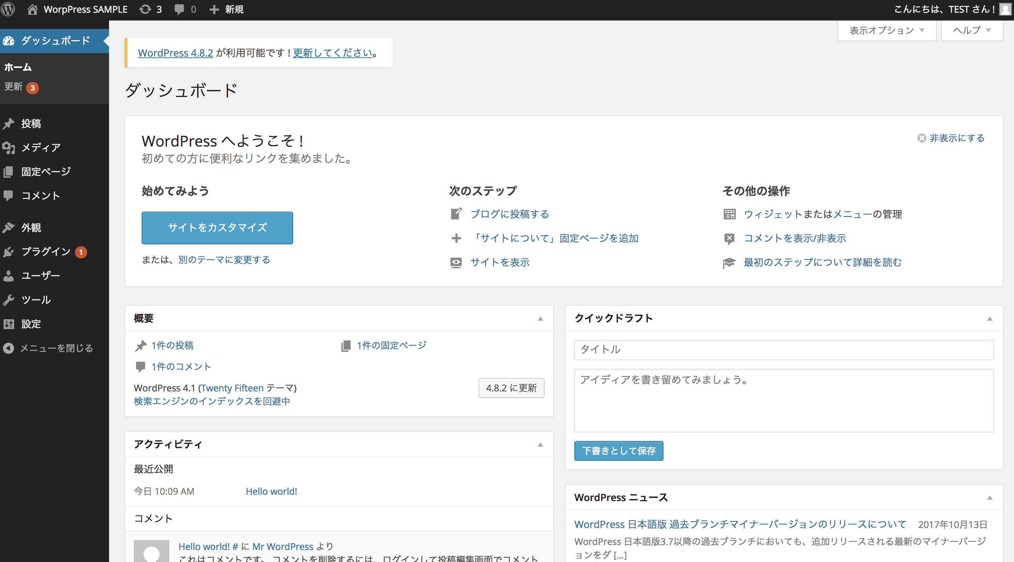Viewport: 1014px width, 562px height.
Task: Open the 表示オプション dropdown
Action: tap(887, 30)
